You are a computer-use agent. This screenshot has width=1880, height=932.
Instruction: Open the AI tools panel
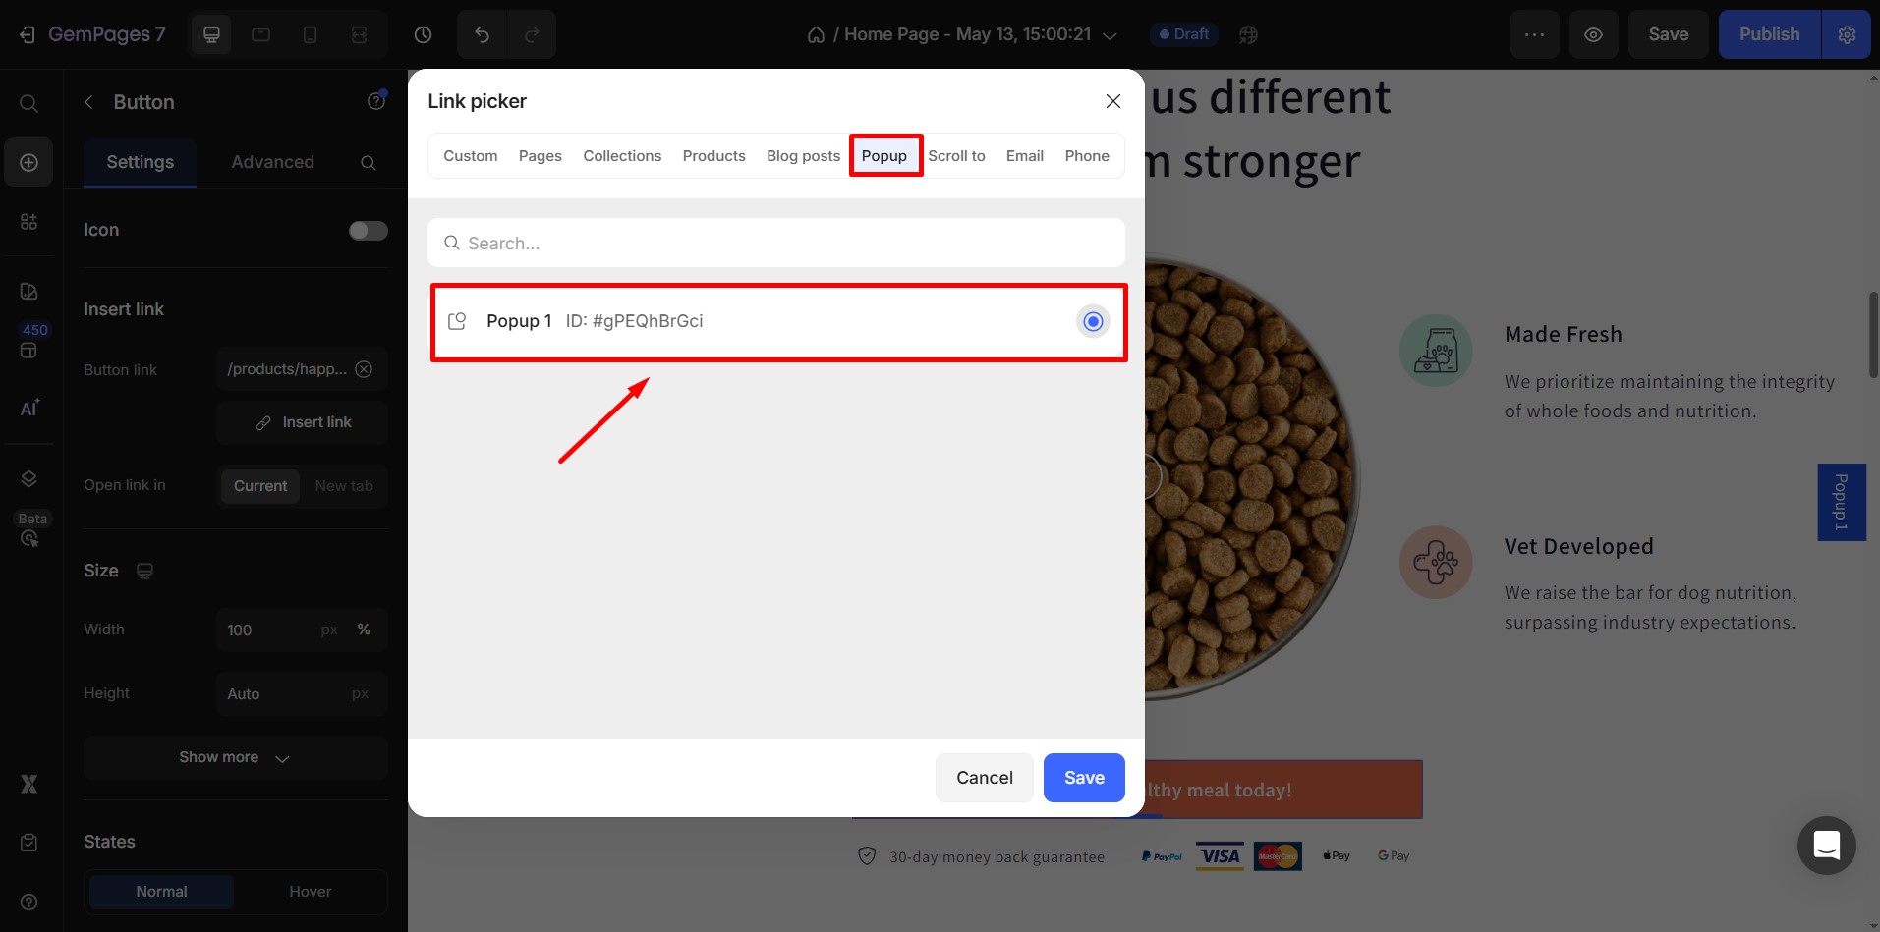28,408
